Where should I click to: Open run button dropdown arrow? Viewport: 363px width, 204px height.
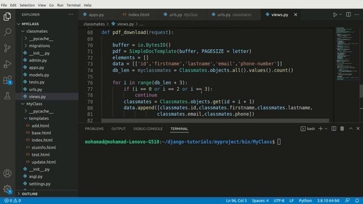[340, 15]
